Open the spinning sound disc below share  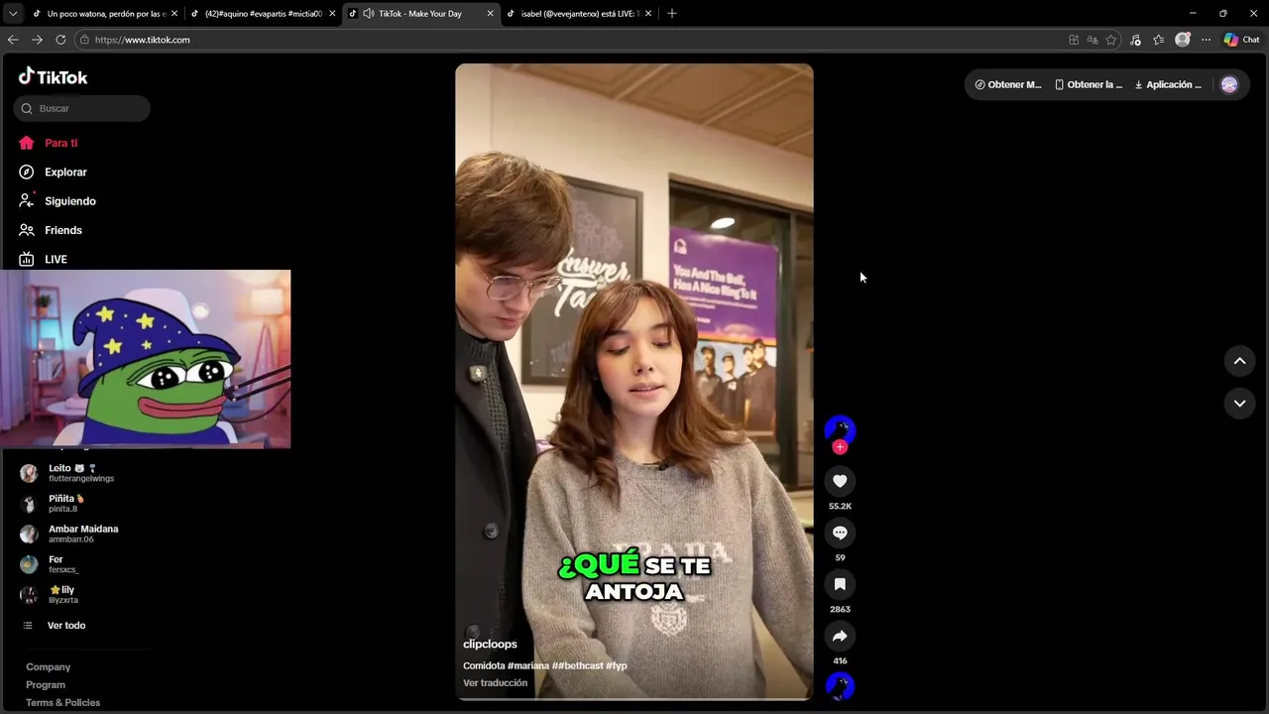840,686
